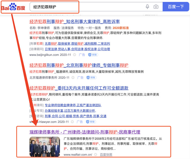Open the 日常法律 sublink
190x159 pixels.
(x=51, y=49)
